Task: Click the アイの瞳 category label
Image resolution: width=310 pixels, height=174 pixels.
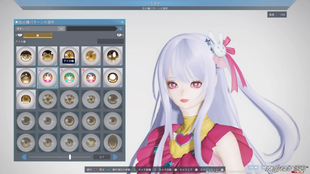Action: (x=21, y=42)
